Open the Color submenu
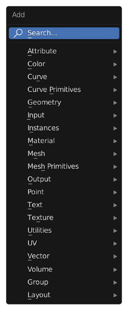 (64, 64)
